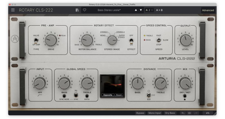Click the undo arrow icon
Screen dimensions: 225x119
183,113
